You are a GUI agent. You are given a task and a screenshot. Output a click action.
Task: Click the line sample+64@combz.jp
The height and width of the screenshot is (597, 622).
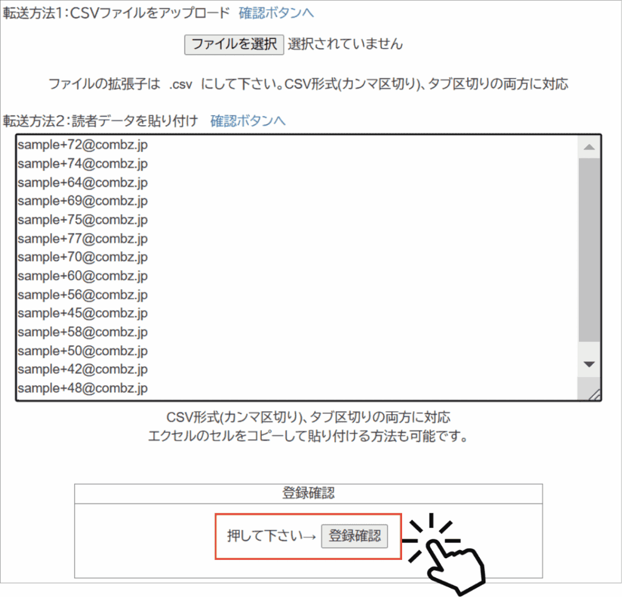pos(83,182)
